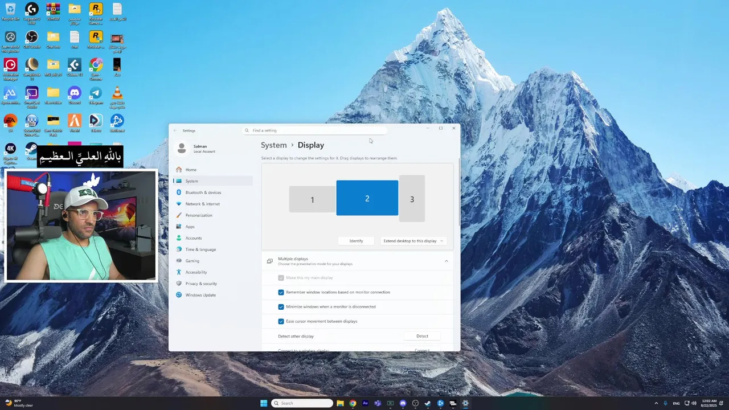
Task: Open WinRAR desktop icon
Action: click(53, 12)
